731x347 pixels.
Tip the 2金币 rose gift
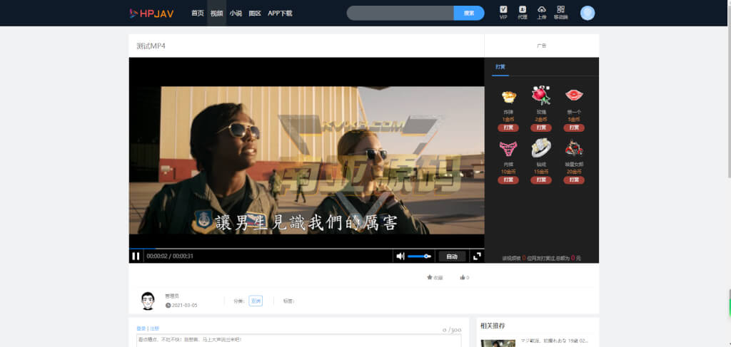(541, 128)
